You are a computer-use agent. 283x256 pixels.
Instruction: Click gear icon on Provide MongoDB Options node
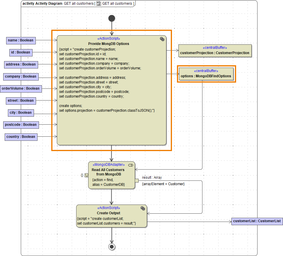pos(162,39)
